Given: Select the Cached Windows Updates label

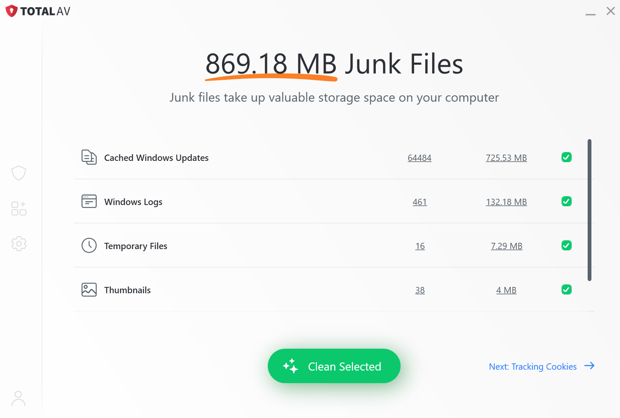Looking at the screenshot, I should [x=156, y=158].
